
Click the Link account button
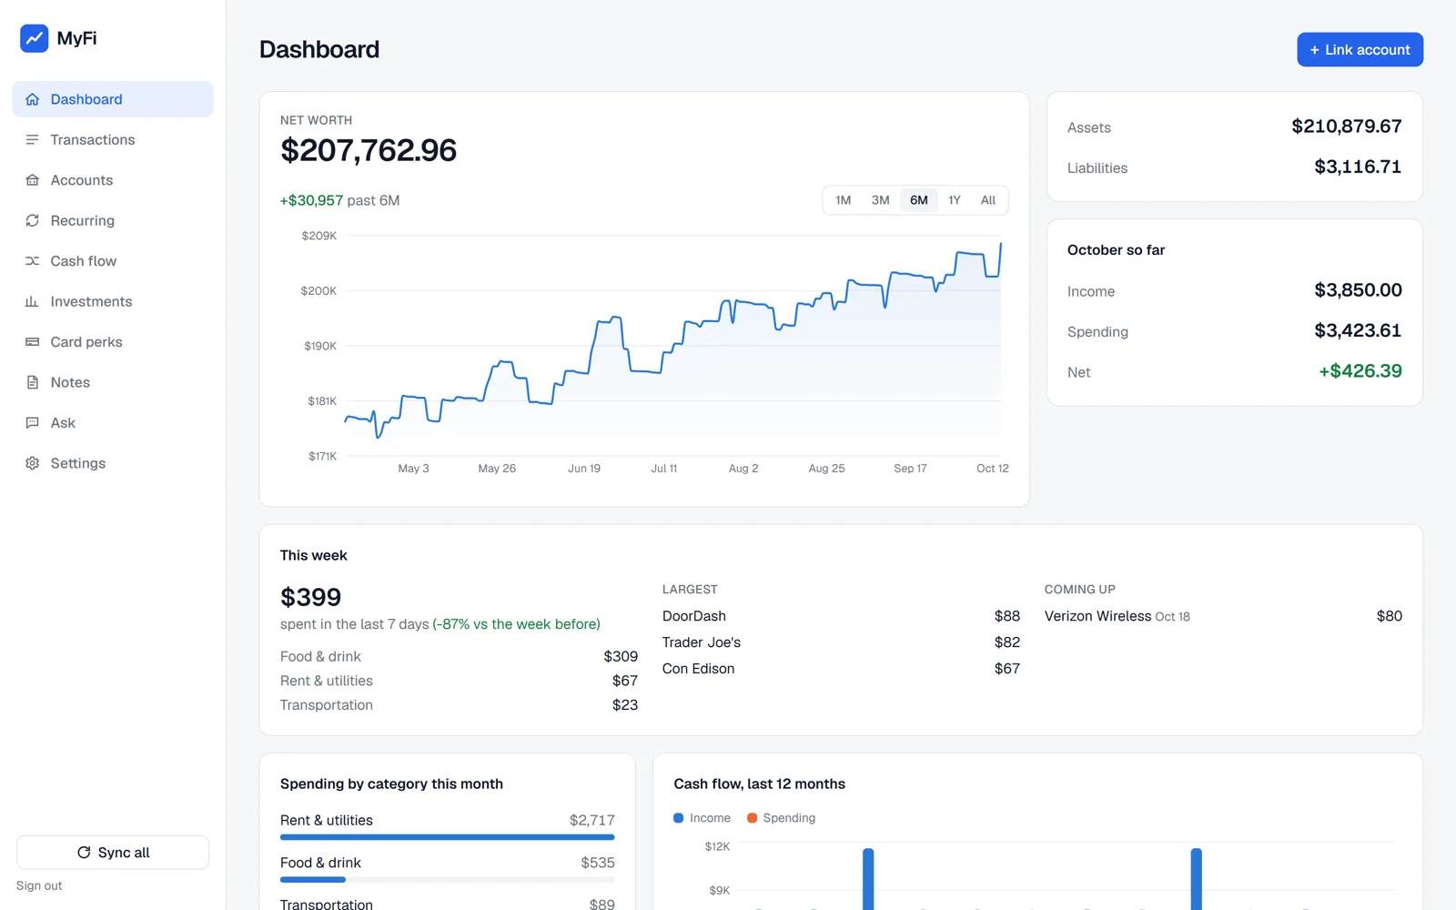[x=1360, y=50]
